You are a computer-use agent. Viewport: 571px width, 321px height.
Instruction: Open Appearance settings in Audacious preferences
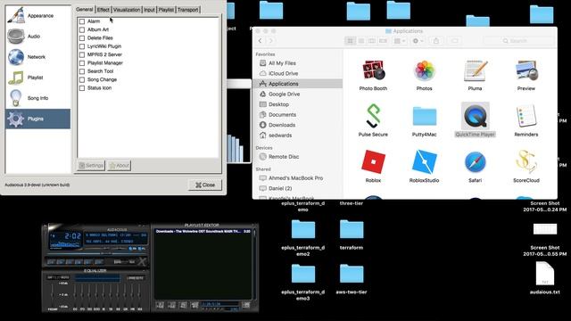[x=37, y=16]
